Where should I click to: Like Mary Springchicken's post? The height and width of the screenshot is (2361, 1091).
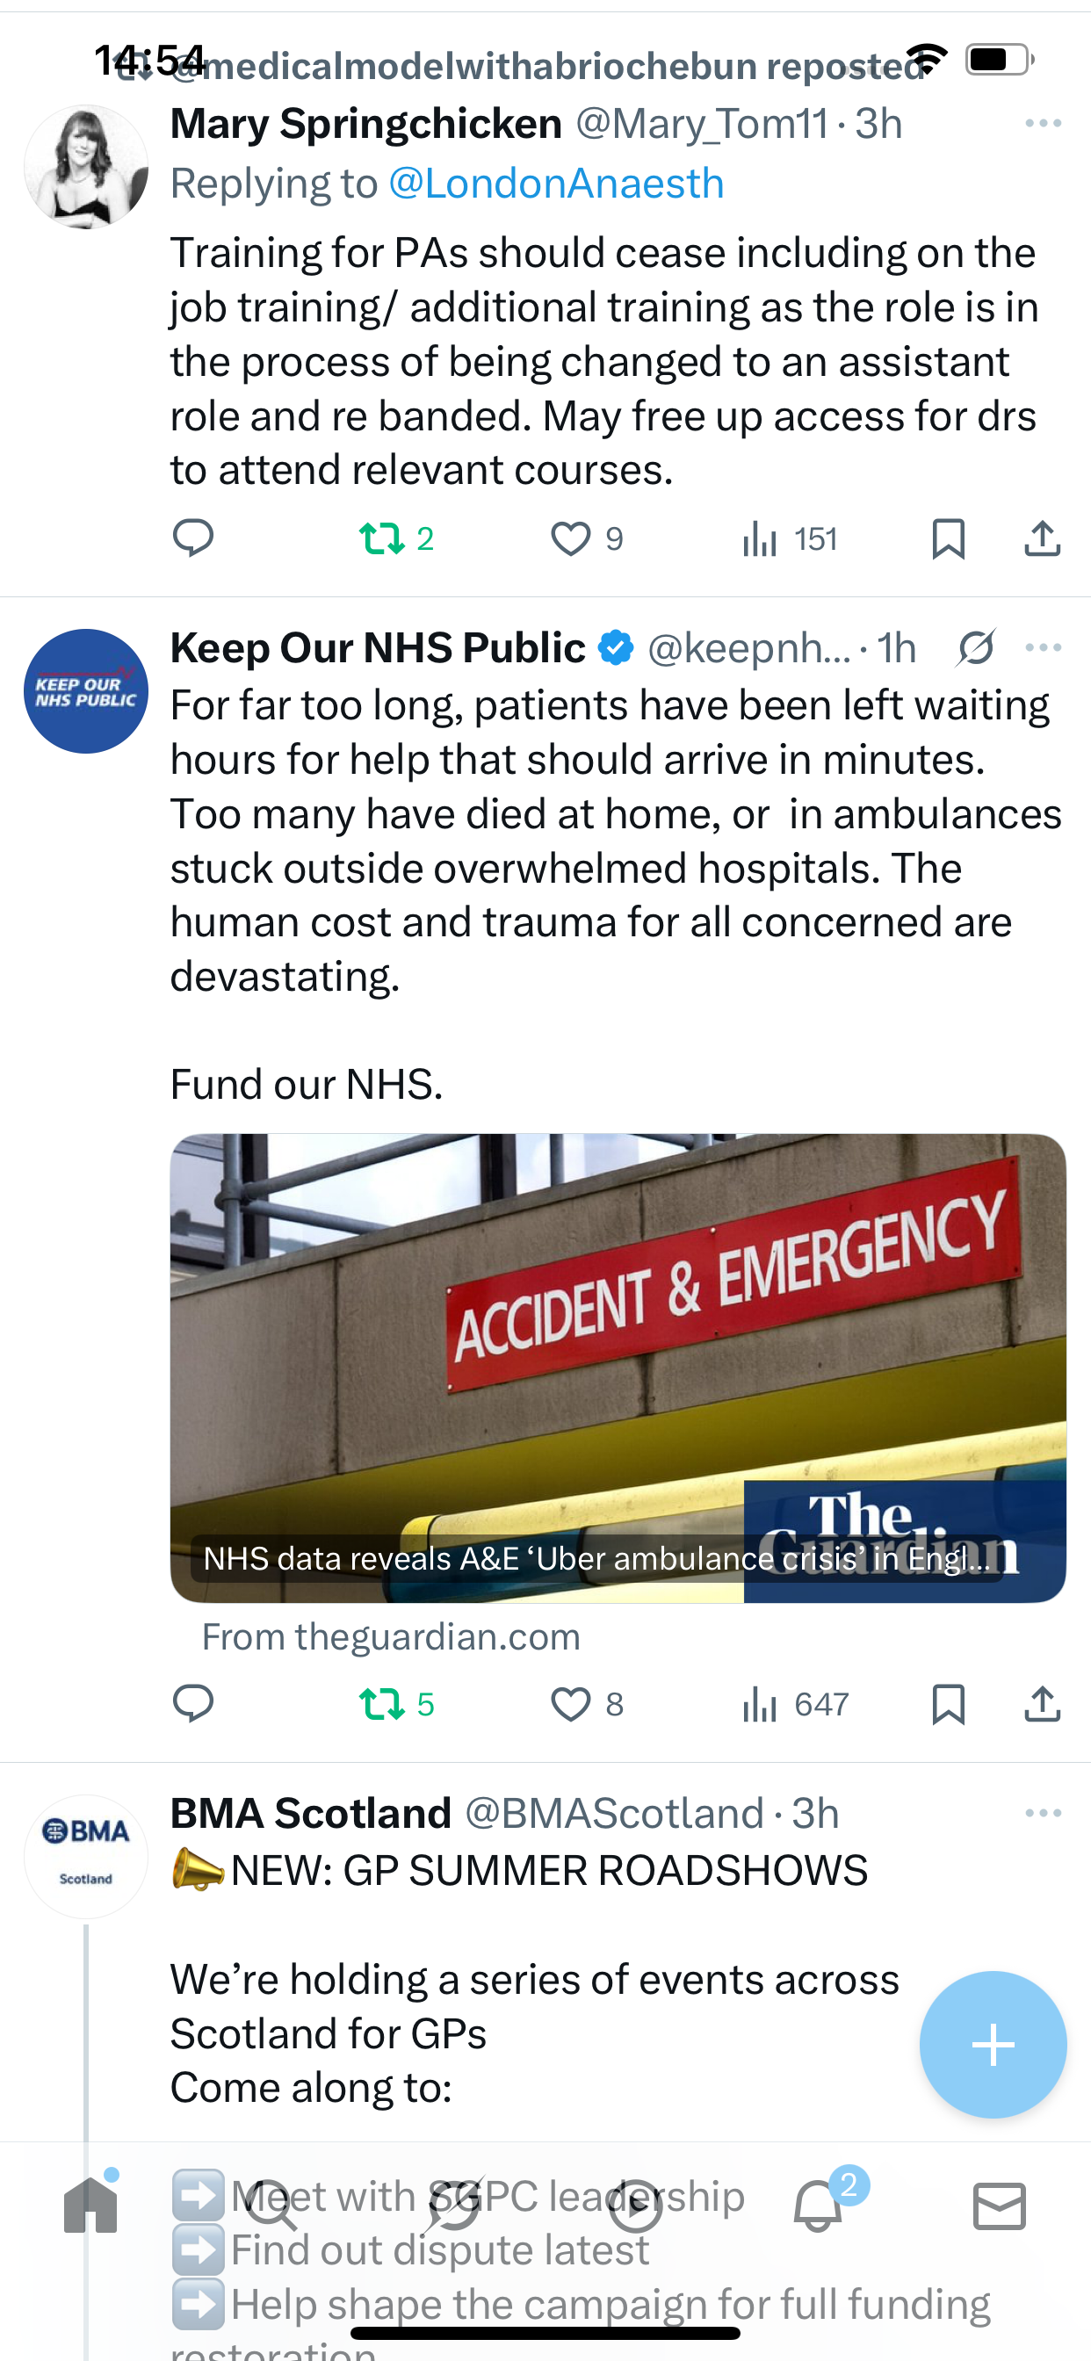570,538
